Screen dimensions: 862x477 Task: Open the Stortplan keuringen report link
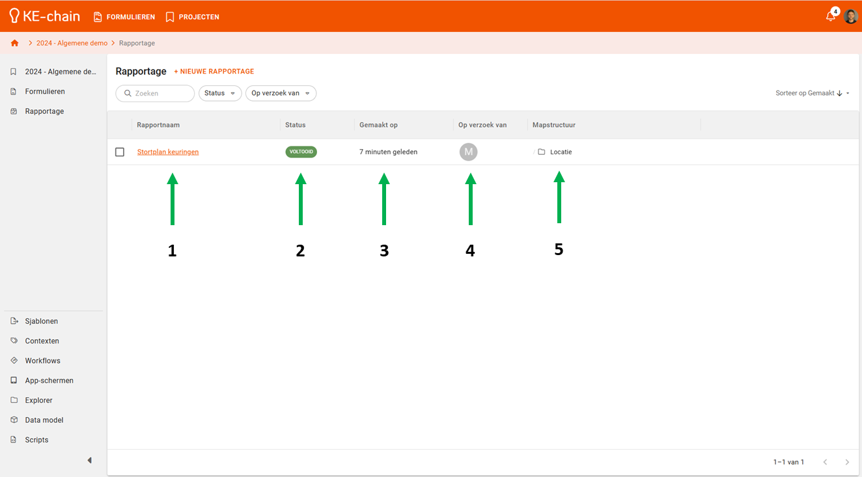168,152
